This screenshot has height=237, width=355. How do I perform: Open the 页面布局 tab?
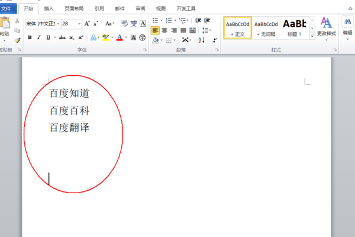74,9
